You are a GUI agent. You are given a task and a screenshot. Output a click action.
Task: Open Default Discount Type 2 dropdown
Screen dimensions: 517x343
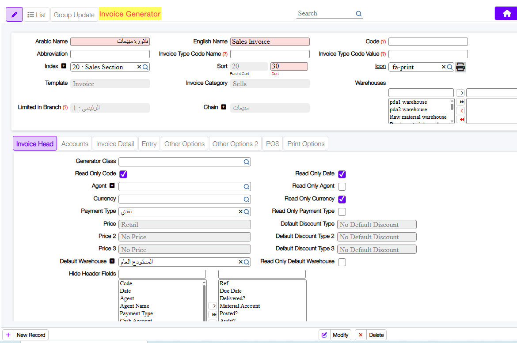377,237
